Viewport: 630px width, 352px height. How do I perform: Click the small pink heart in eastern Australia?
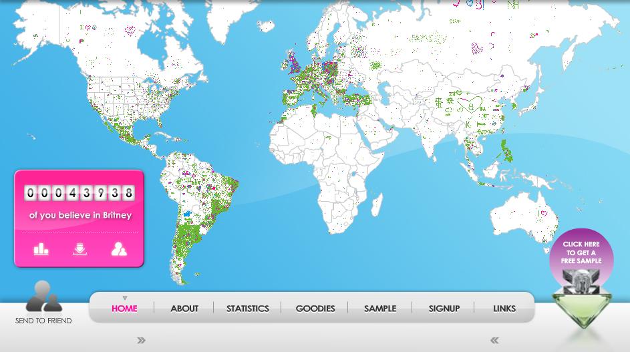tap(544, 213)
